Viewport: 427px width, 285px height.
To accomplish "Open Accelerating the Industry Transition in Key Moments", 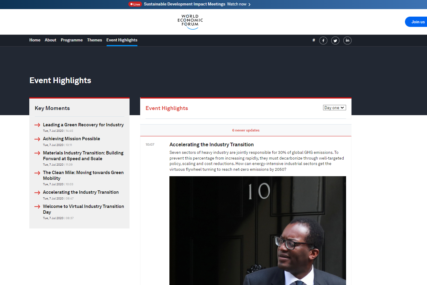I will (x=81, y=192).
